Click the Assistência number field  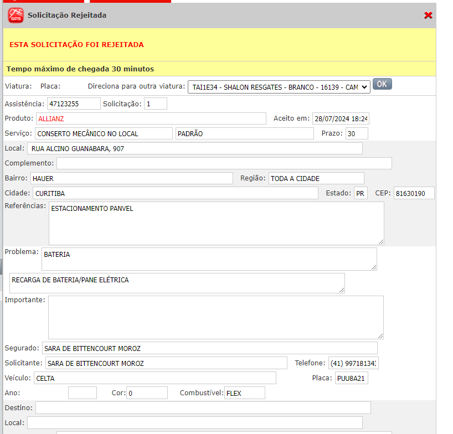74,104
